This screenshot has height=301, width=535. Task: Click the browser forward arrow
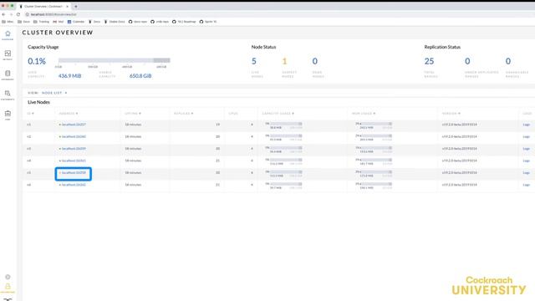coord(11,14)
